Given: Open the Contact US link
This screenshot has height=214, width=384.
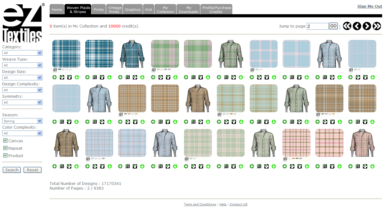Looking at the screenshot, I should tap(239, 204).
